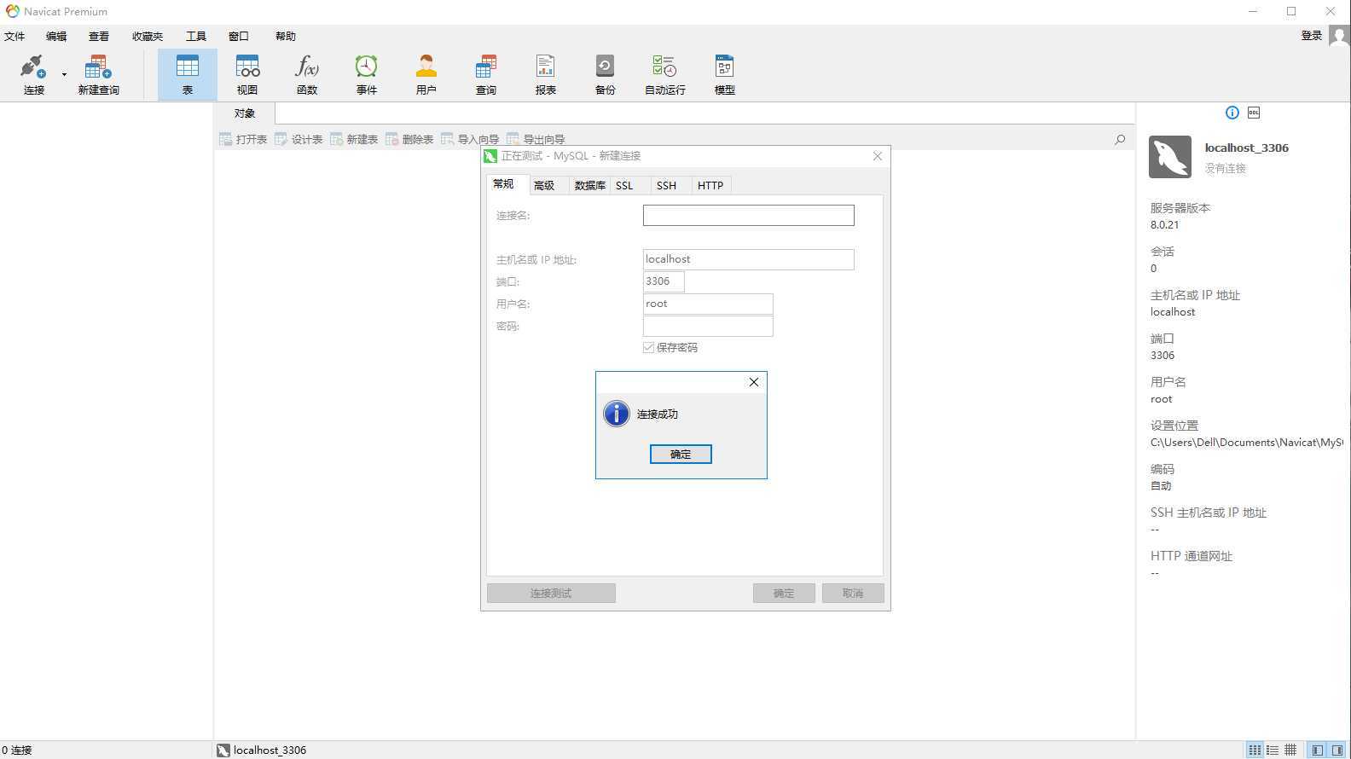Click the 取消 button
Screen dimensions: 1351x759
(853, 594)
